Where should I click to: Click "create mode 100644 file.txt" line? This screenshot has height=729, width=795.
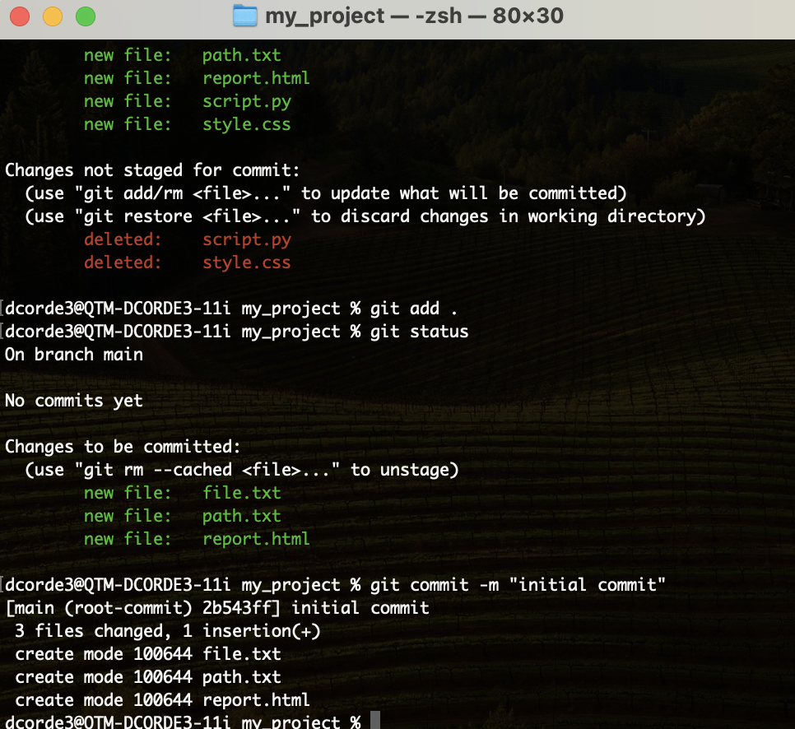point(148,654)
